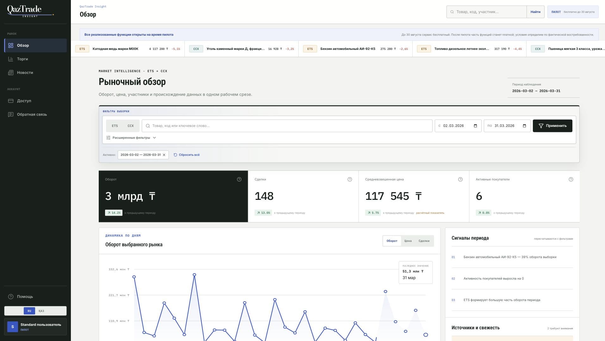Open the Новости section
Image resolution: width=605 pixels, height=341 pixels.
35,73
